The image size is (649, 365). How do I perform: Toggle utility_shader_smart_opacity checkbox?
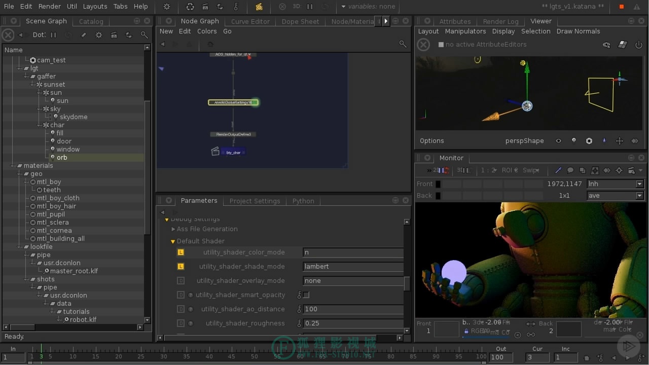click(306, 295)
